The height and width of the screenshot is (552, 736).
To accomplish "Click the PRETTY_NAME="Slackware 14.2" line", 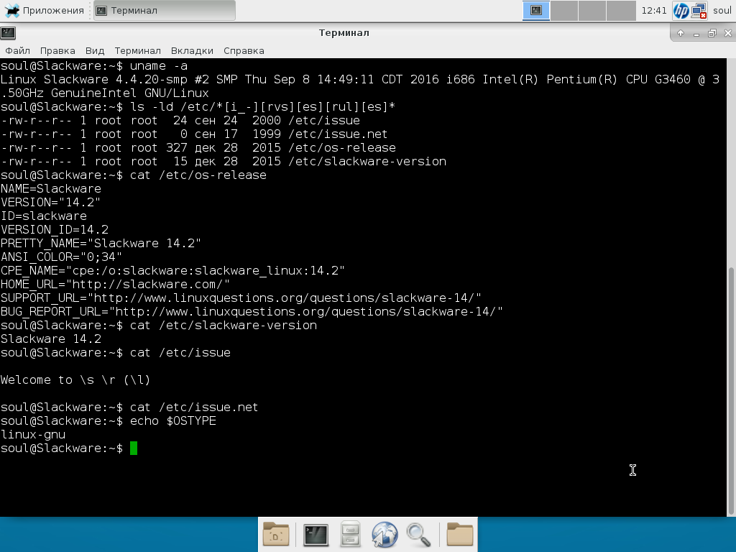I will tap(101, 243).
